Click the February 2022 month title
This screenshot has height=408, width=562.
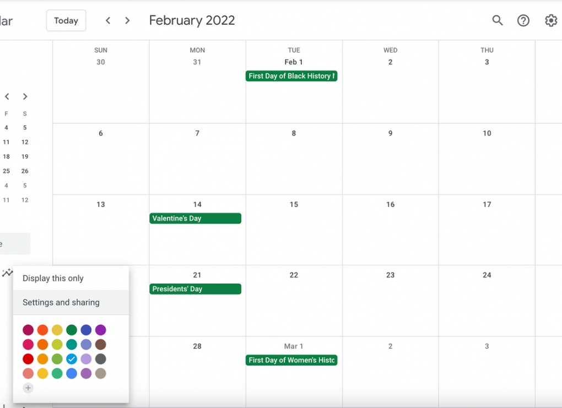pos(192,20)
